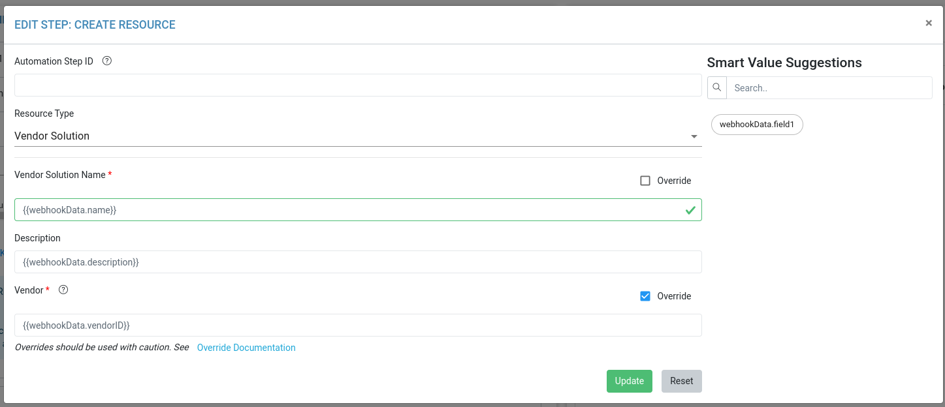
Task: Open the Resource Type dropdown
Action: pos(353,136)
